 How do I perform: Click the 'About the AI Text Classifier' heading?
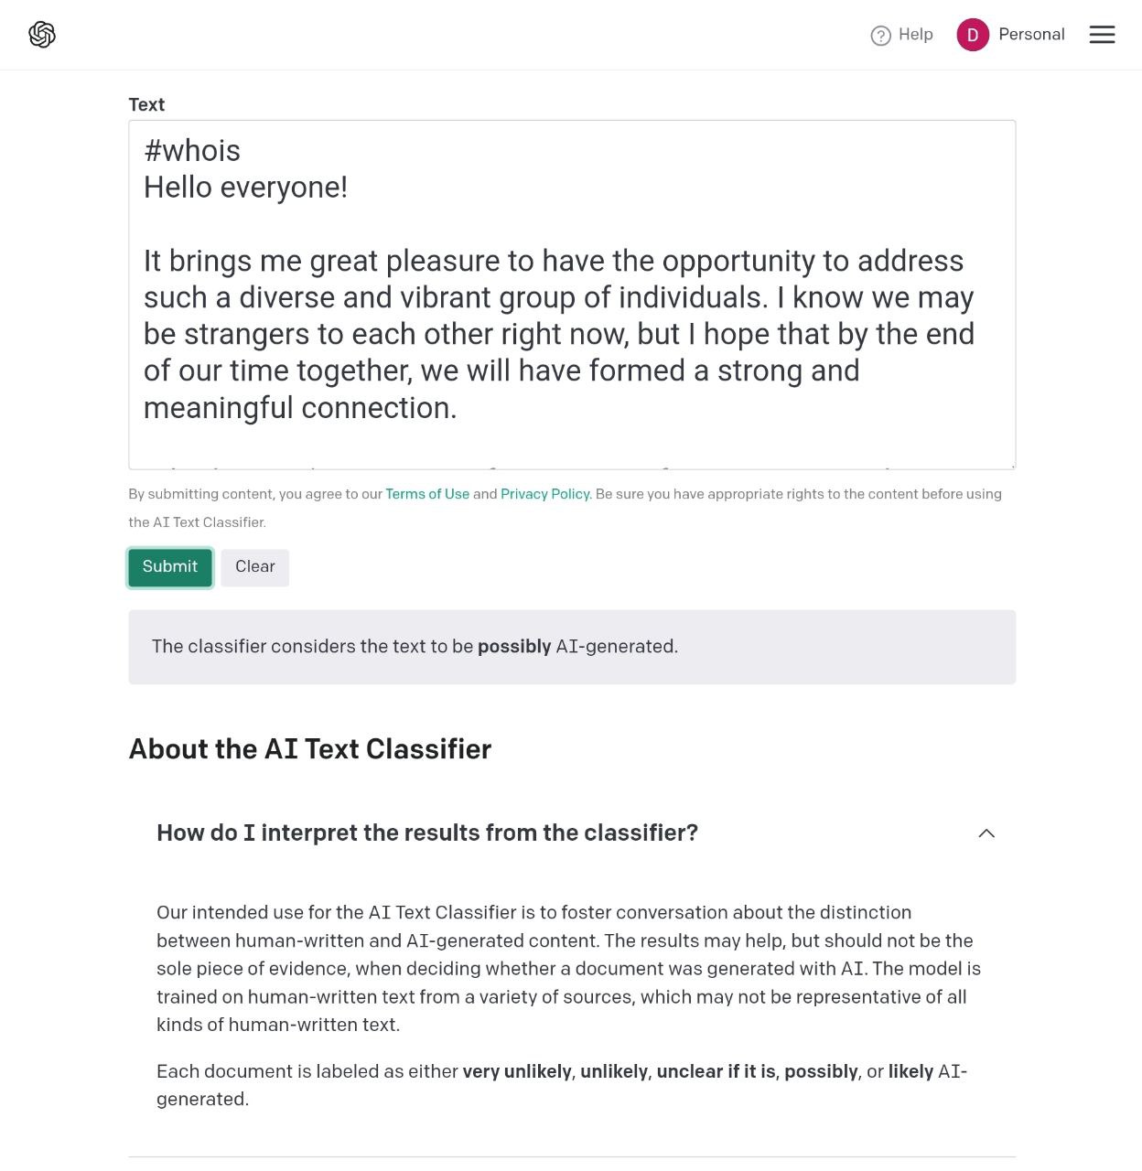tap(310, 749)
